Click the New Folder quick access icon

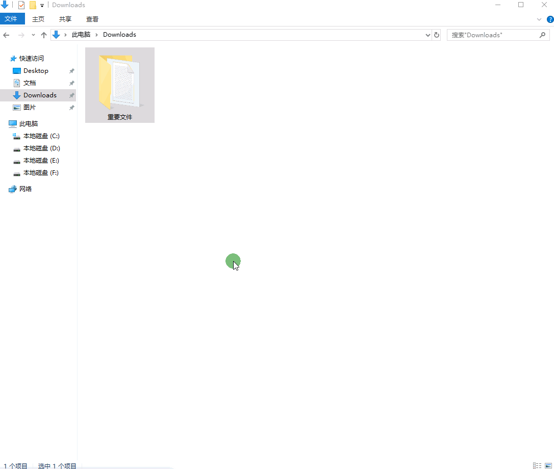(33, 5)
